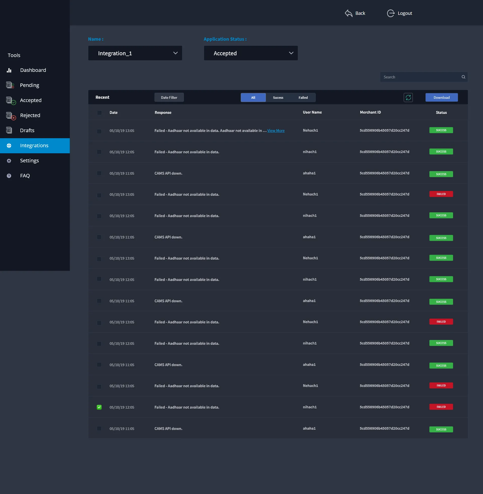The width and height of the screenshot is (483, 494).
Task: Check the first row Nehach1 checkbox
Action: point(99,131)
